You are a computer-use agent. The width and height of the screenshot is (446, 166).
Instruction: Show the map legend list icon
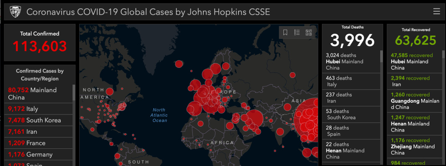coord(297,32)
